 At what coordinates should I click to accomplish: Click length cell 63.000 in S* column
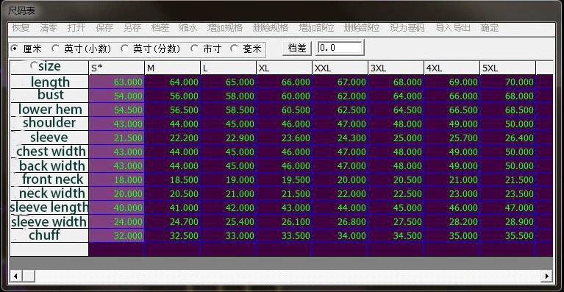point(116,82)
